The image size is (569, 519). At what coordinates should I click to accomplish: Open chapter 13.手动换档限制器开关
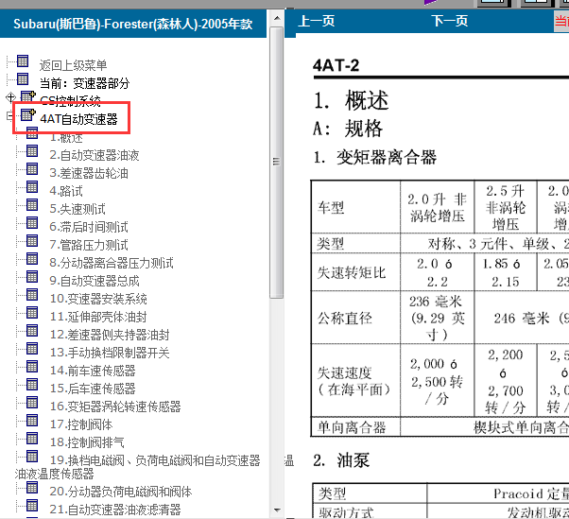click(x=110, y=353)
